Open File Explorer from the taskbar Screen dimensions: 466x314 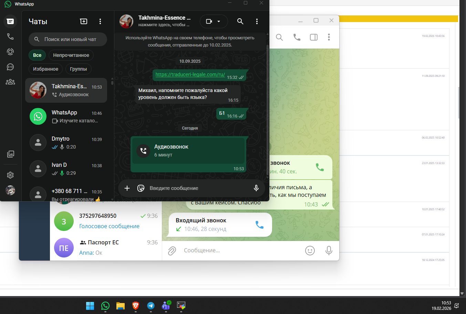(120, 306)
